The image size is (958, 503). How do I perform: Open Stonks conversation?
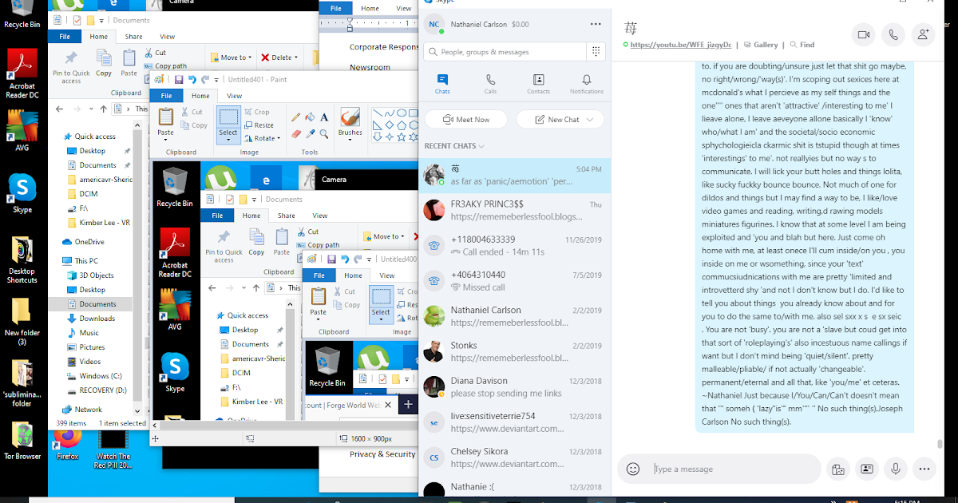pos(515,352)
